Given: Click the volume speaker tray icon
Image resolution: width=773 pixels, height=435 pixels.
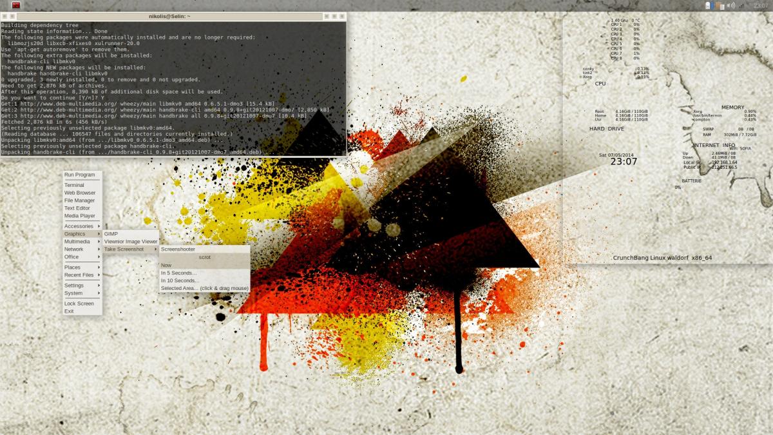Looking at the screenshot, I should (730, 5).
